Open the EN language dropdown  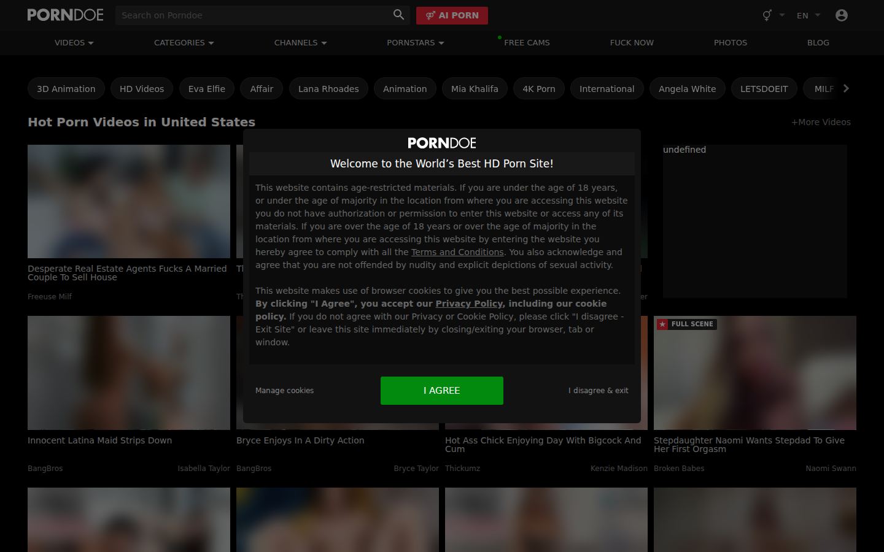(808, 15)
